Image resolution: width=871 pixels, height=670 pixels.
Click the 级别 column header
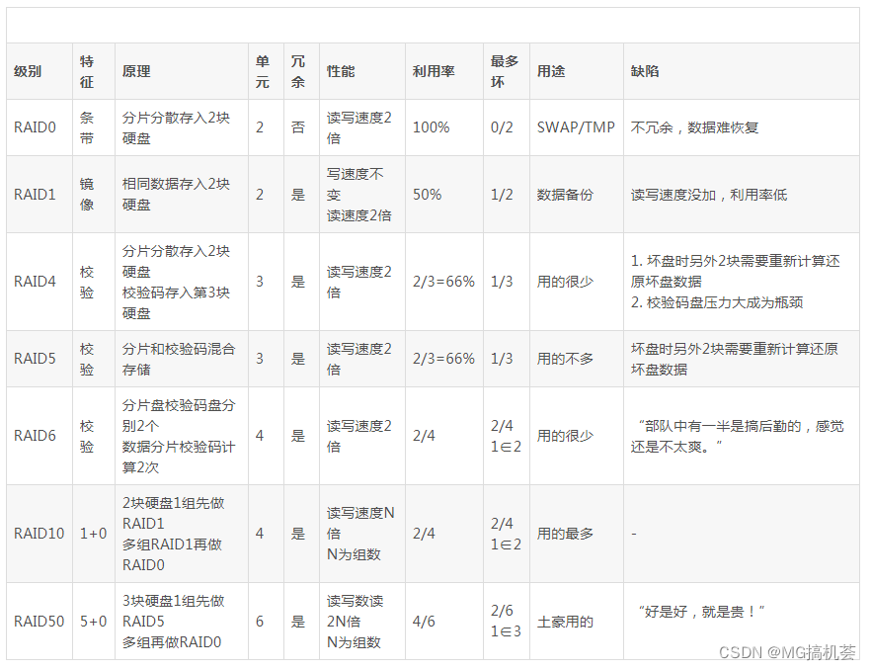[x=40, y=71]
